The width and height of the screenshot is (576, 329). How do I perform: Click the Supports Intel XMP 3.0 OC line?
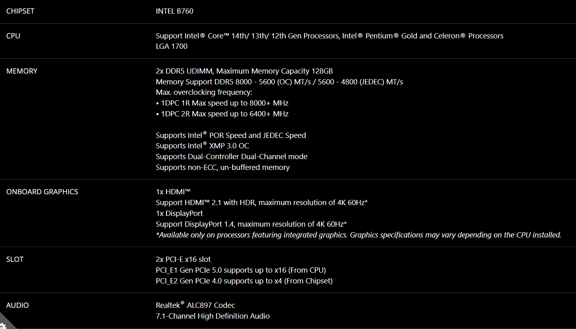[202, 146]
